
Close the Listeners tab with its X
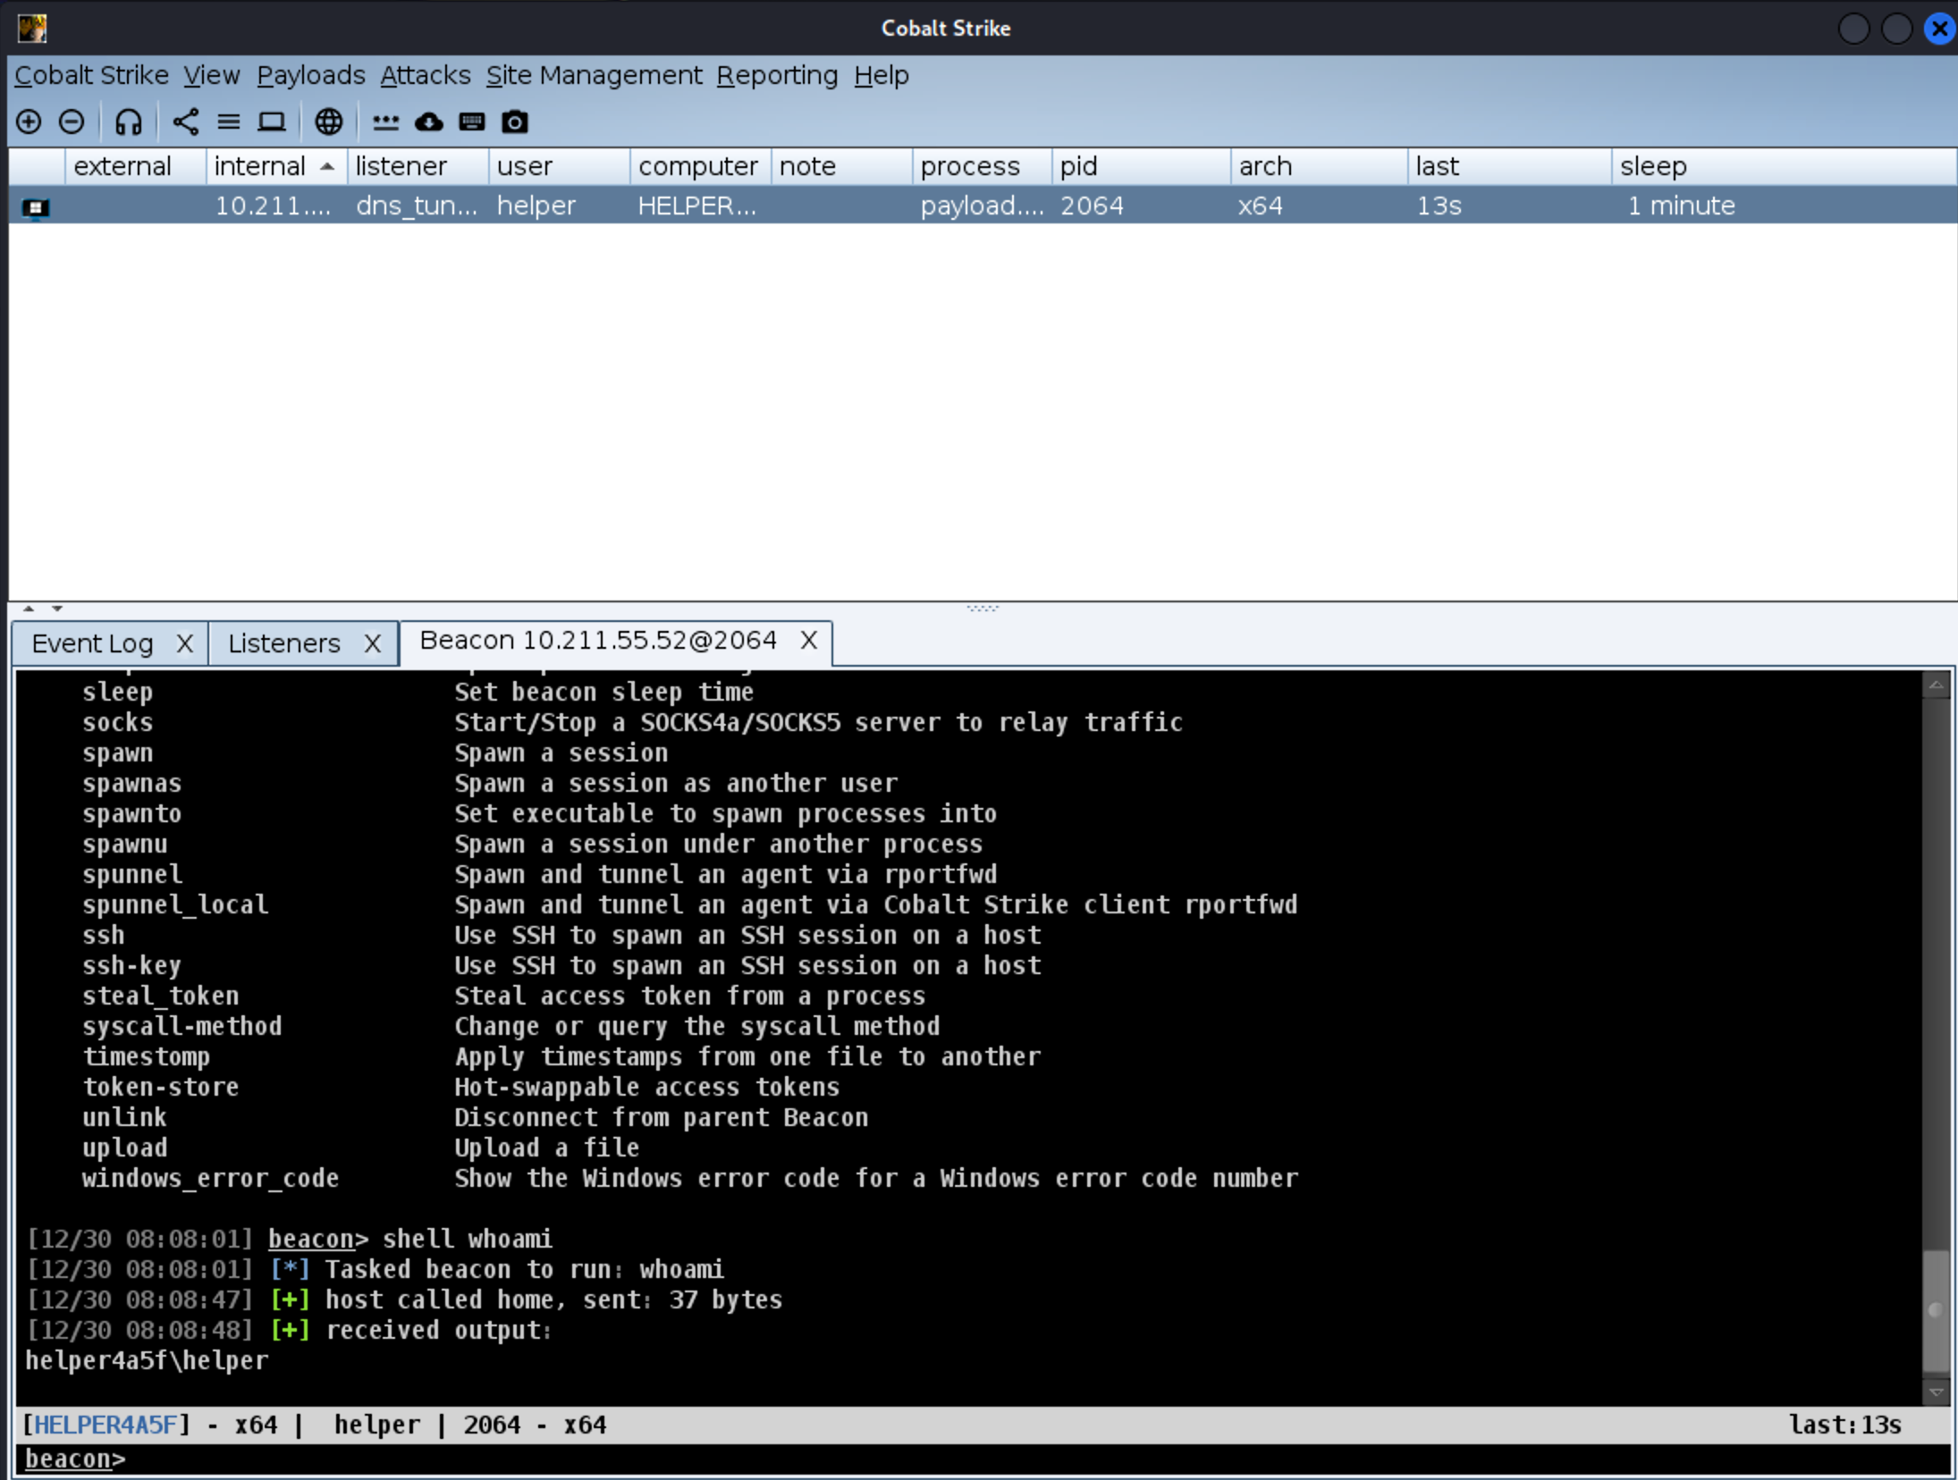373,643
